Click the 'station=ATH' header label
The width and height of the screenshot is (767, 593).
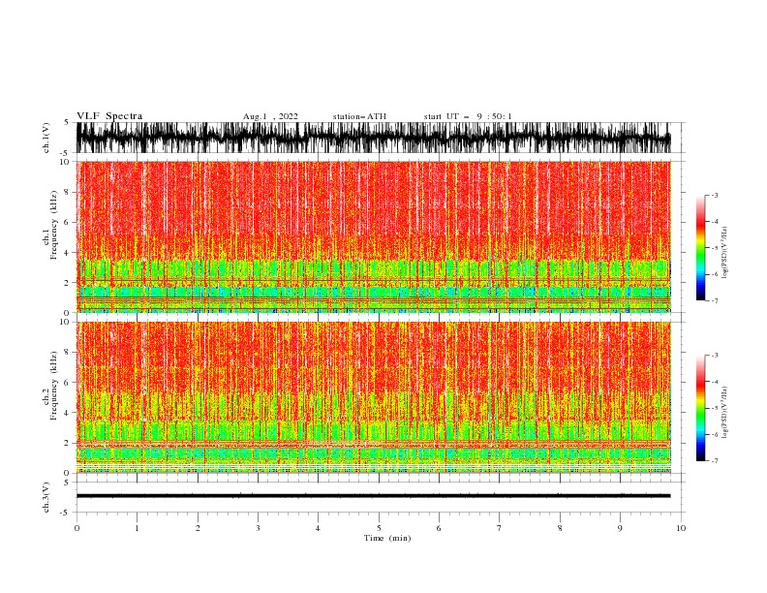click(x=359, y=116)
